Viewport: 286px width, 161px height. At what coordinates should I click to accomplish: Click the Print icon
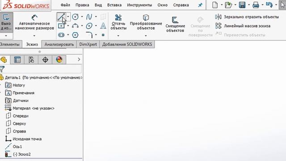256,5
